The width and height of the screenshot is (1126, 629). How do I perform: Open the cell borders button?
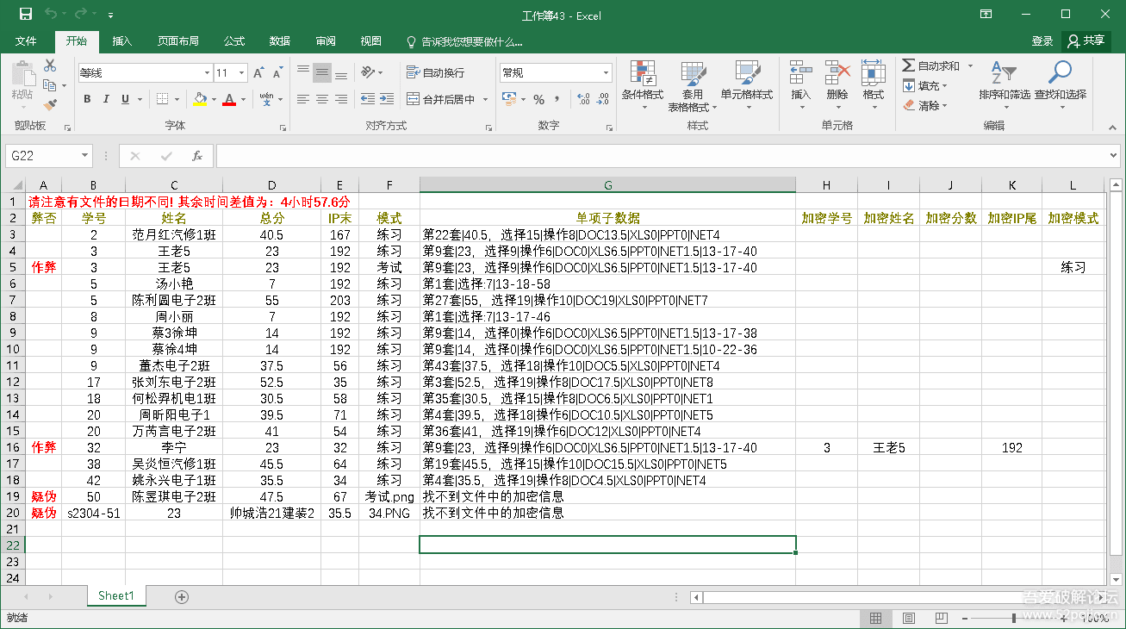pyautogui.click(x=164, y=100)
